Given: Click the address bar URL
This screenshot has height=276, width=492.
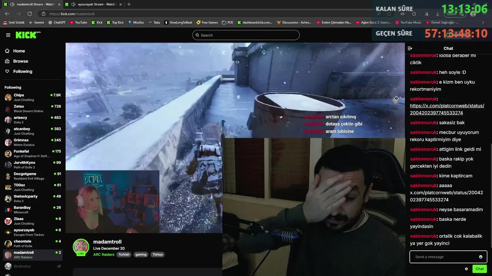Looking at the screenshot, I should (72, 14).
